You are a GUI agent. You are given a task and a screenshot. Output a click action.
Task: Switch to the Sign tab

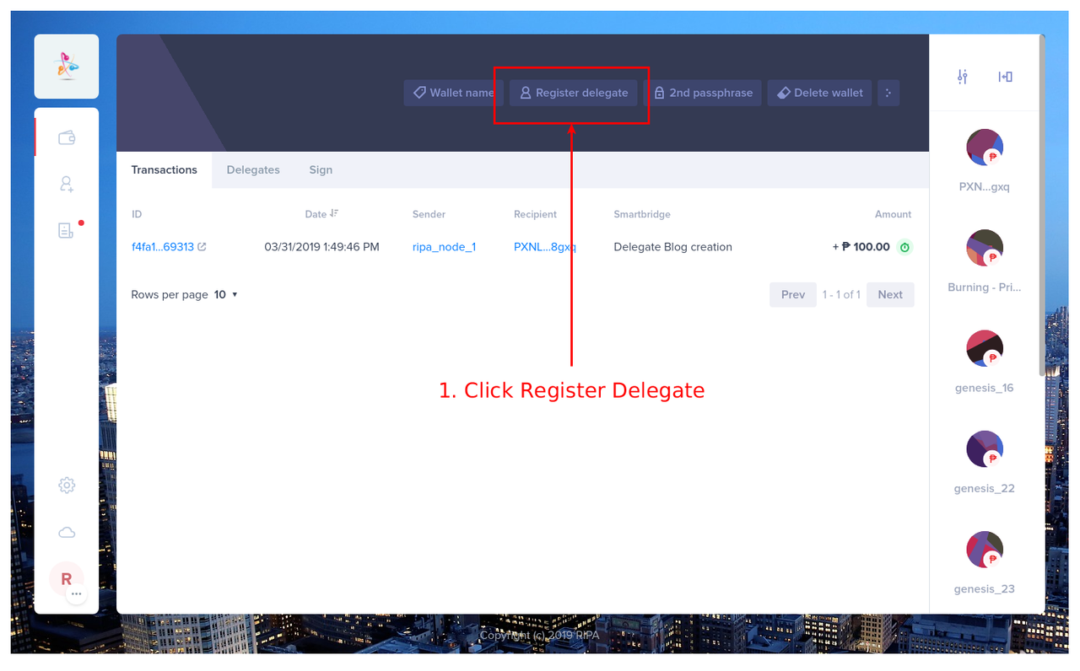(321, 169)
